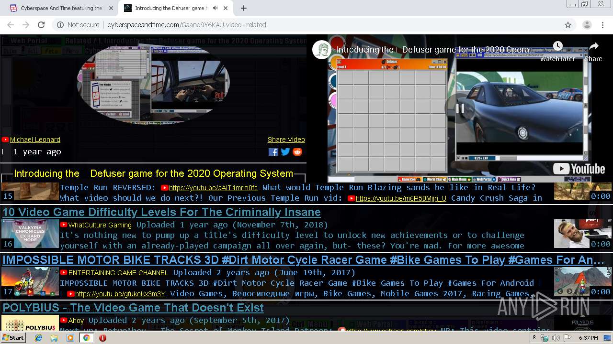Screen dimensions: 613x344
Task: Open '10 Video Game Difficulty Levels' title
Action: pos(161,212)
